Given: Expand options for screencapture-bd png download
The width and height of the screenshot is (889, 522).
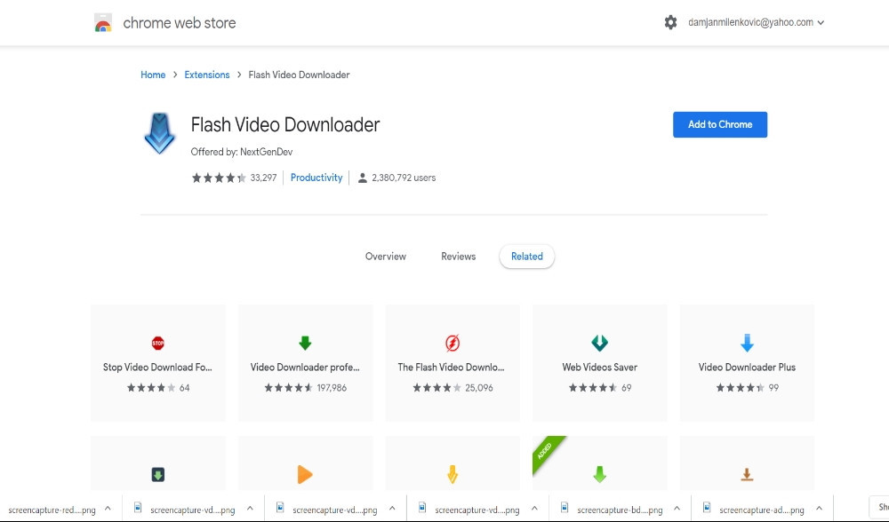Looking at the screenshot, I should click(677, 509).
